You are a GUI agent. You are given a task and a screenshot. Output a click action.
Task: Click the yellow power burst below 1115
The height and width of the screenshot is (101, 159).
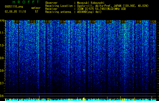point(84,99)
